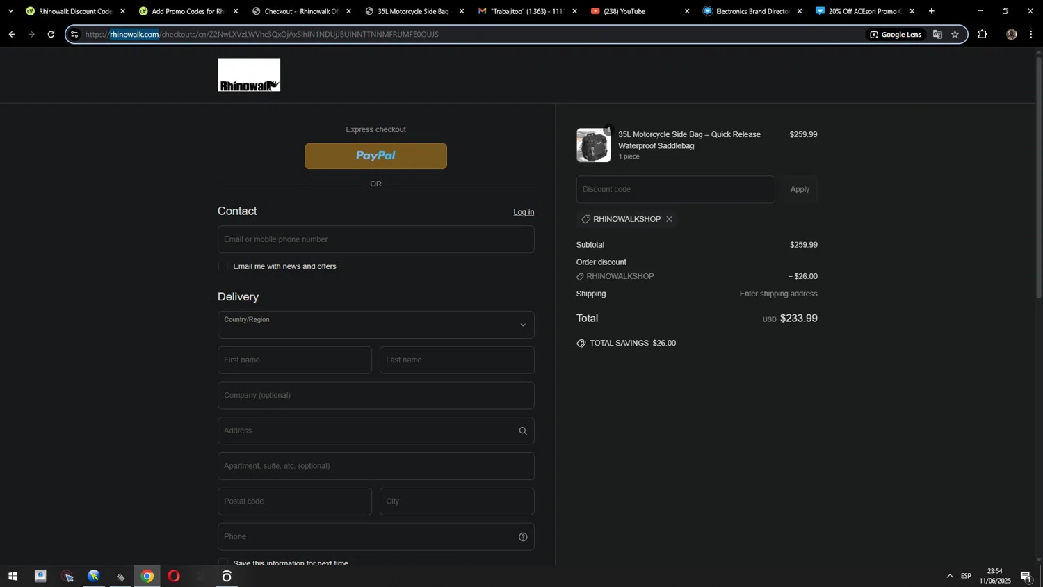The width and height of the screenshot is (1043, 587).
Task: Open the Windows Start menu
Action: click(13, 576)
